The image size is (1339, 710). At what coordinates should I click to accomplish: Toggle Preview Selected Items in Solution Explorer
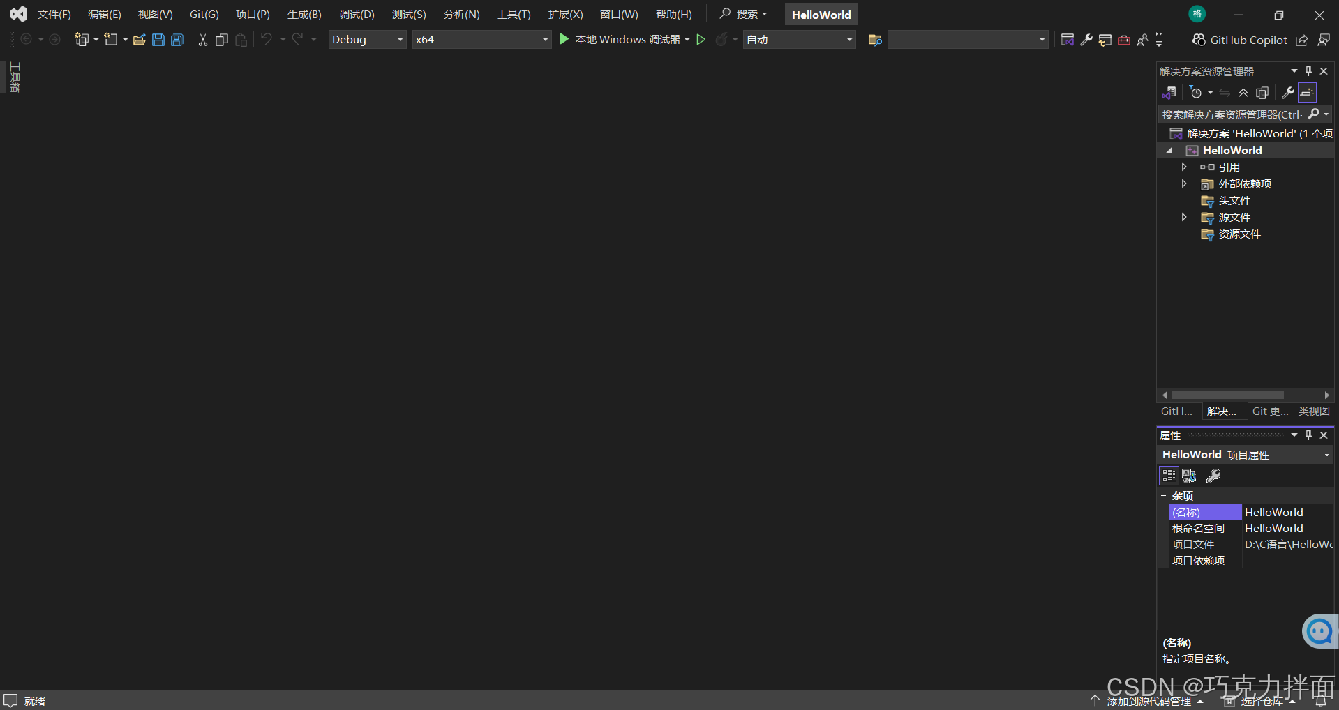click(1306, 92)
